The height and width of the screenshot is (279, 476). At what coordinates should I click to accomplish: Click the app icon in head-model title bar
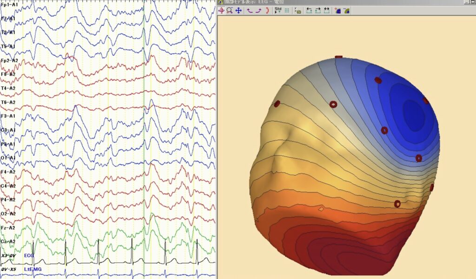pos(221,2)
